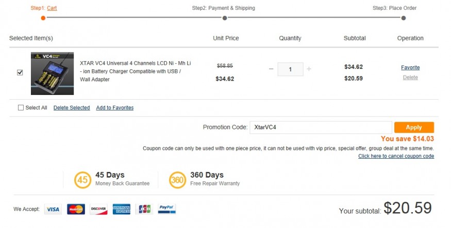
Task: Open the Step1 Cart link
Action: 52,8
